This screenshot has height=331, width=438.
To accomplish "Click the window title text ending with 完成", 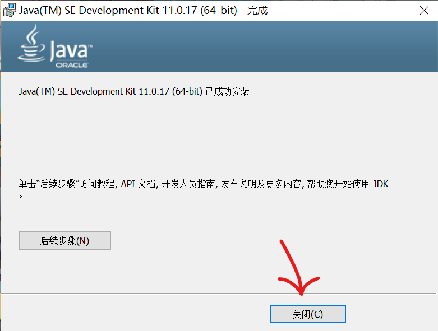I will [144, 11].
